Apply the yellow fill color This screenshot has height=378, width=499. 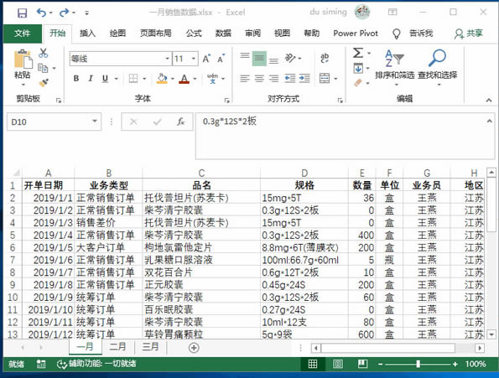coord(162,79)
